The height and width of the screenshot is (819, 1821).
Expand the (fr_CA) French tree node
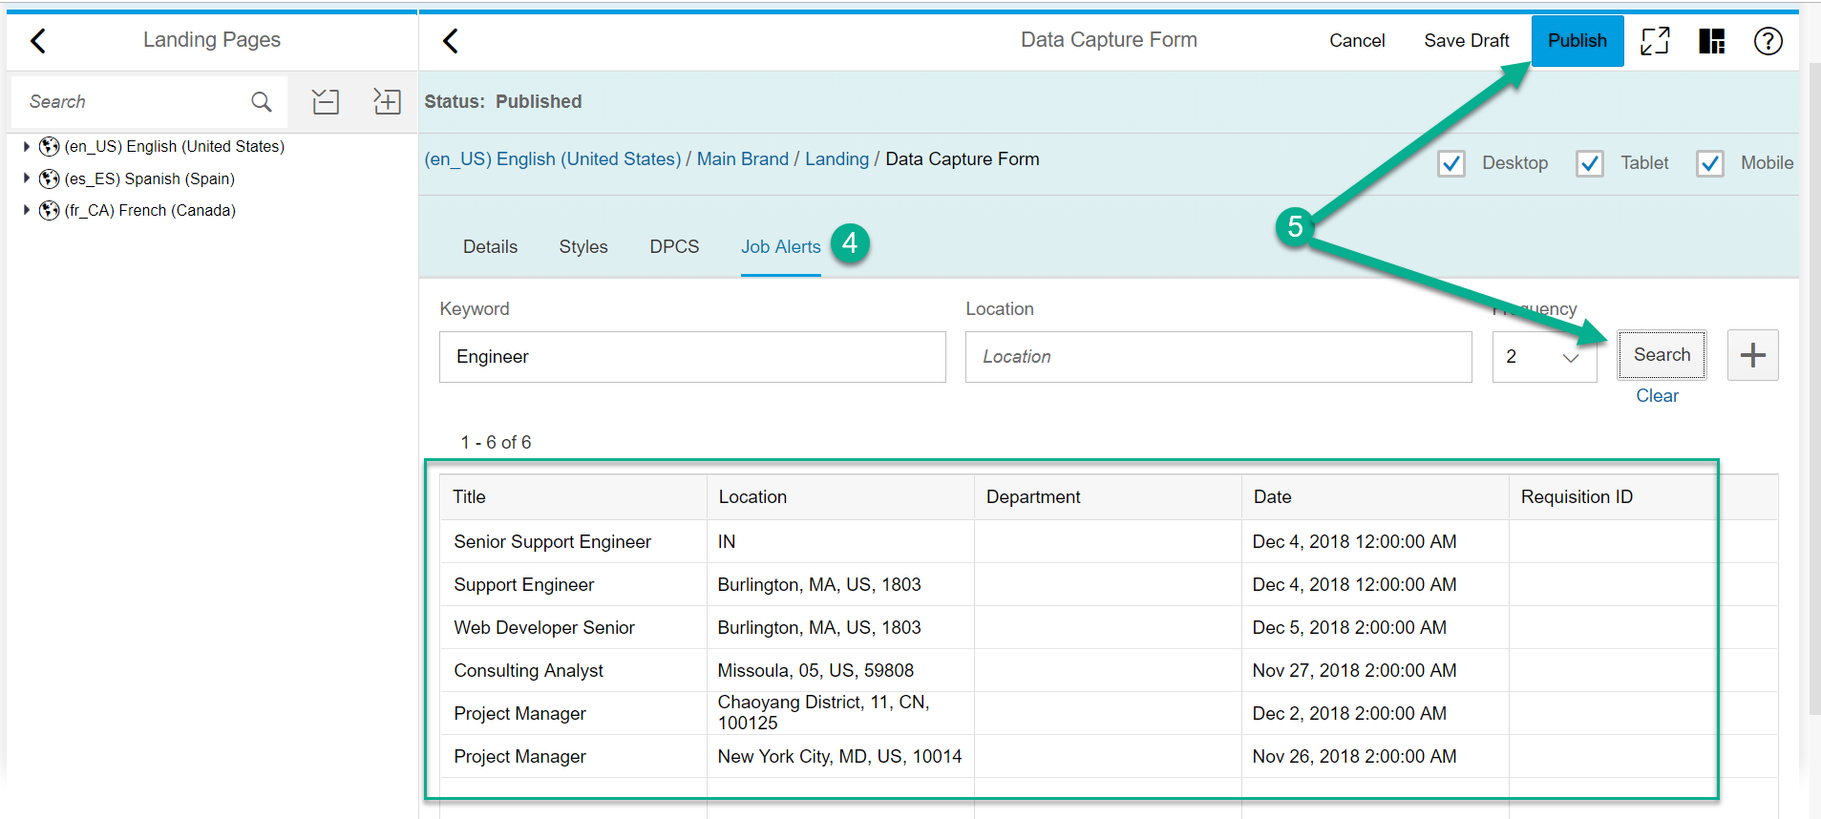27,210
